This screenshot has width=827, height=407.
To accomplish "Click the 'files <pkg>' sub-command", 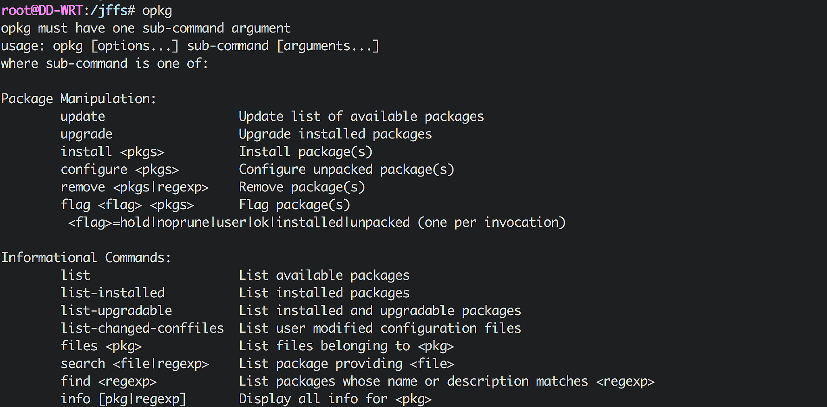I will pyautogui.click(x=101, y=346).
